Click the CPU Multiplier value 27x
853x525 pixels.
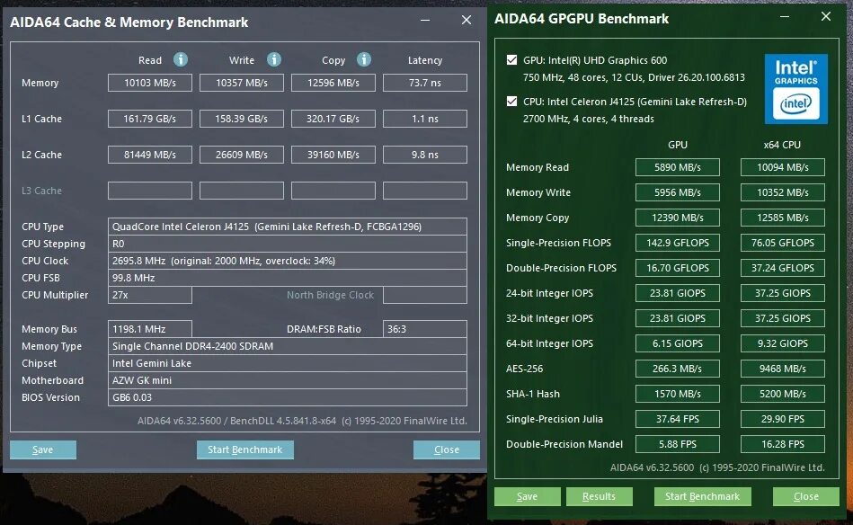coord(149,295)
